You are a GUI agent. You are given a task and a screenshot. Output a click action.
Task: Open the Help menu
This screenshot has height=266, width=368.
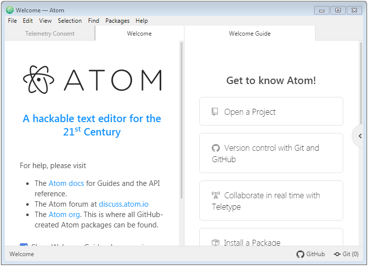(x=141, y=21)
